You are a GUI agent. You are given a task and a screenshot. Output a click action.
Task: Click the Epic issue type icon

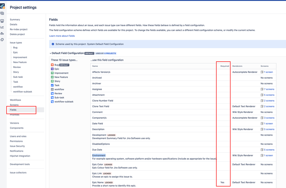coord(52,69)
